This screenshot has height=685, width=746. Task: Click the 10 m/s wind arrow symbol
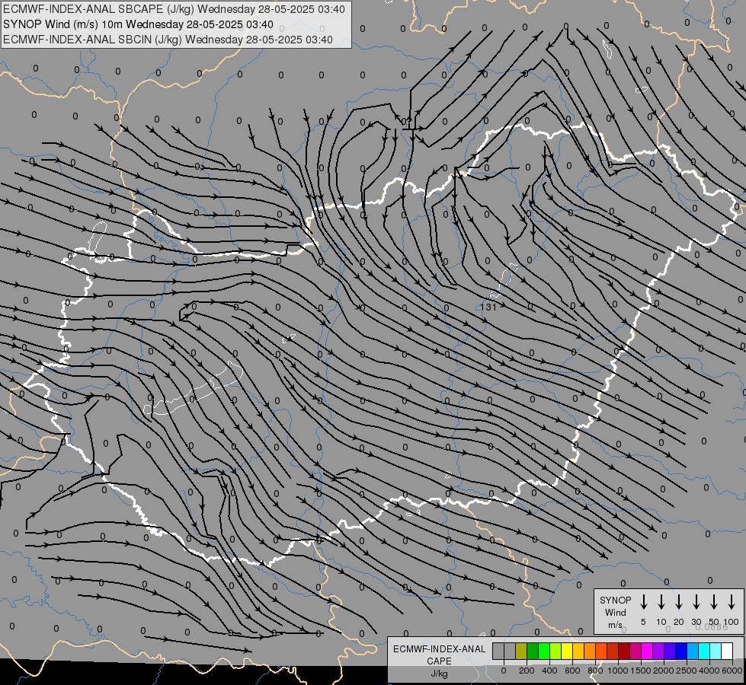point(661,602)
